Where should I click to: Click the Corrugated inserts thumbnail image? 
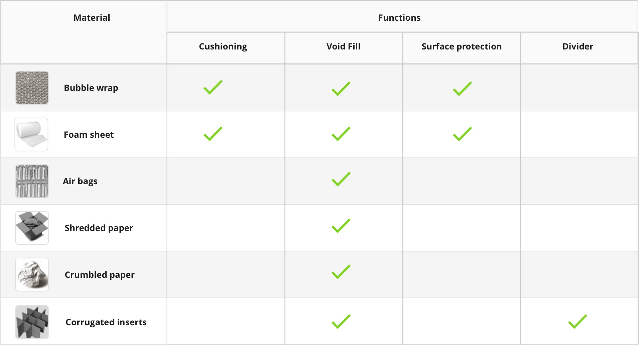tap(32, 322)
